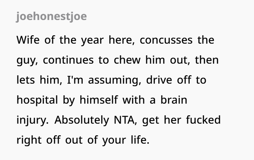This screenshot has height=160, width=254.
Task: Select the word "injury." in the comment
Action: click(x=33, y=121)
